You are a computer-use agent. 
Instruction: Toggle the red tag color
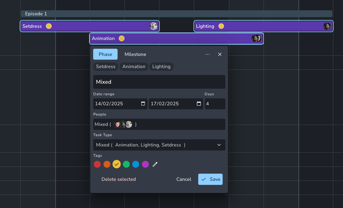coord(97,164)
